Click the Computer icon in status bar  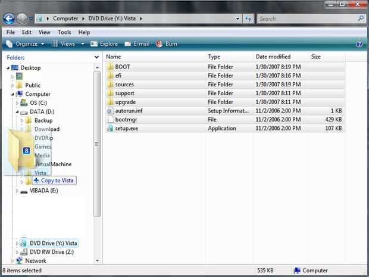[297, 270]
